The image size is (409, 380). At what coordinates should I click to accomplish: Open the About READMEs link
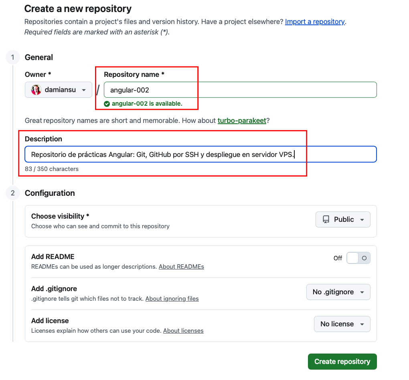pos(181,267)
